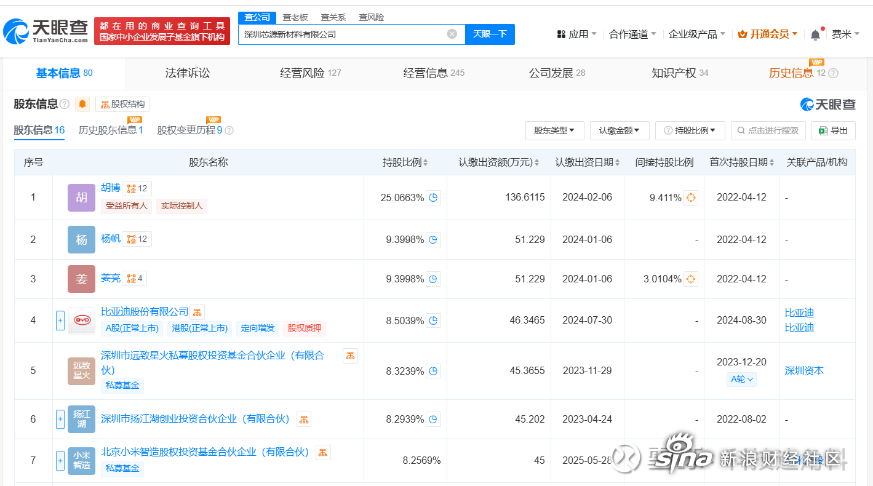
Task: Expand the A轮 funding round dropdown
Action: pyautogui.click(x=741, y=380)
